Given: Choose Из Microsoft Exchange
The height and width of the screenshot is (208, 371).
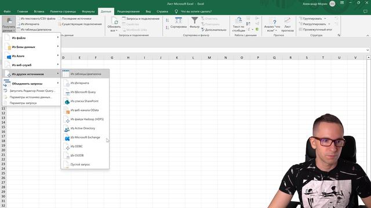Looking at the screenshot, I should (x=85, y=138).
